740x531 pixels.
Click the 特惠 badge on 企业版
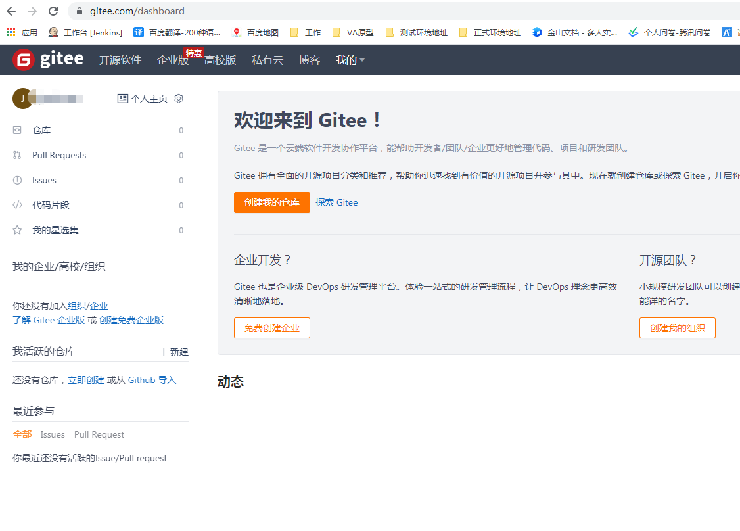pyautogui.click(x=193, y=53)
